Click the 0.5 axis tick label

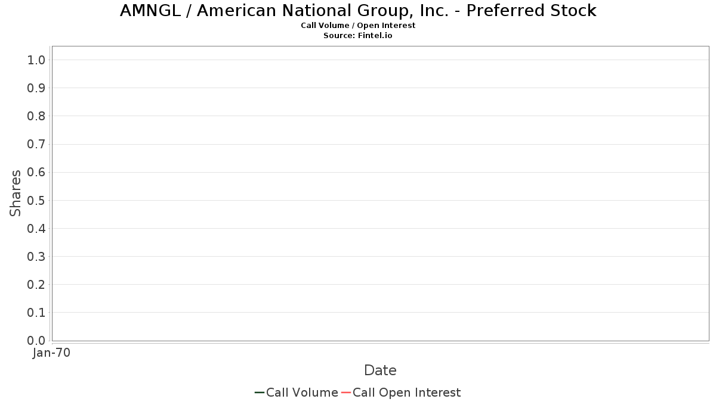[x=36, y=201]
